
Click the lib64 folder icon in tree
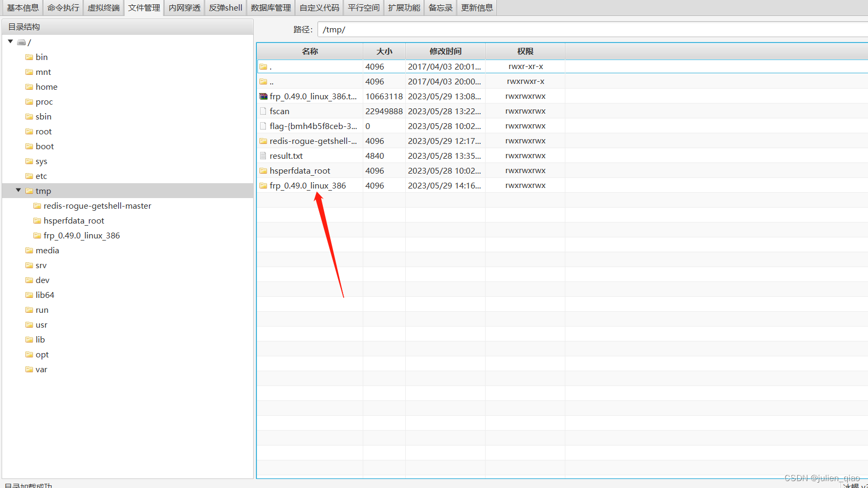point(29,295)
